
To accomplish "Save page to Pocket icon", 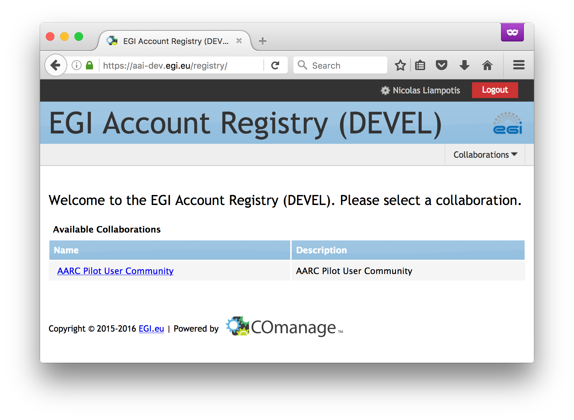I will (x=442, y=65).
